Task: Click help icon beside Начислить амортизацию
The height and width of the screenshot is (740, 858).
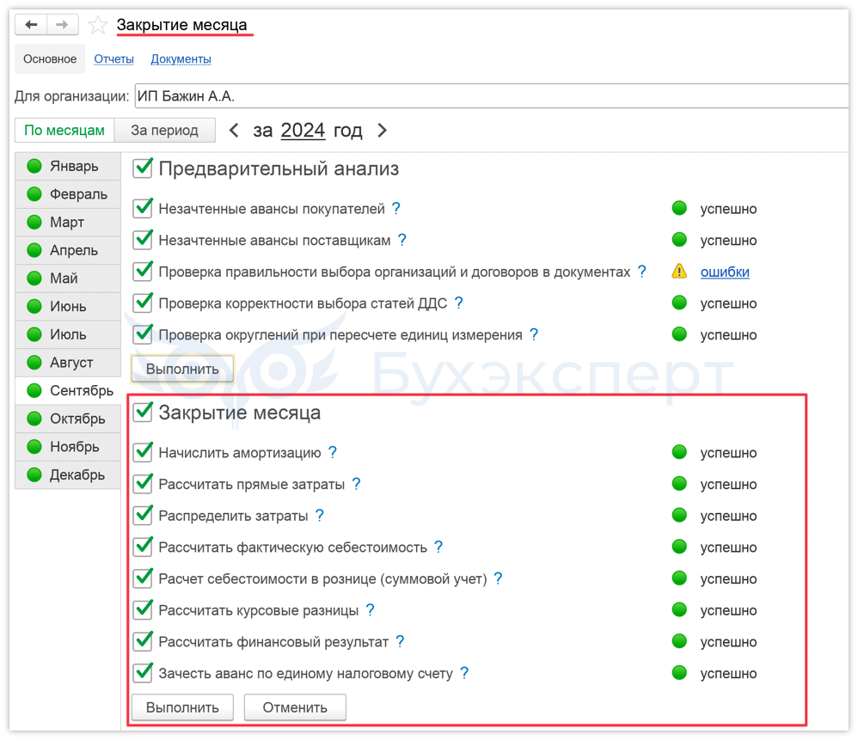Action: click(333, 452)
